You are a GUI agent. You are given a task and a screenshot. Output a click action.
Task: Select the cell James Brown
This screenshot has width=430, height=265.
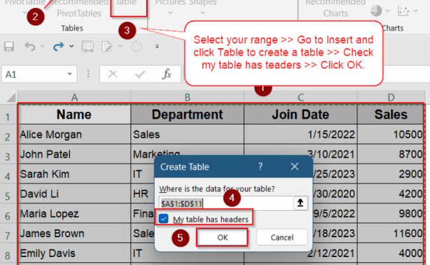pyautogui.click(x=74, y=233)
